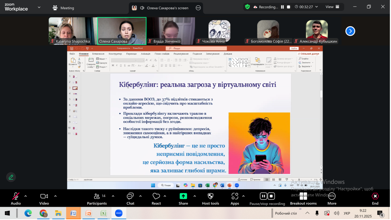391x220 pixels.
Task: Click the React heart icon
Action: [x=156, y=196]
